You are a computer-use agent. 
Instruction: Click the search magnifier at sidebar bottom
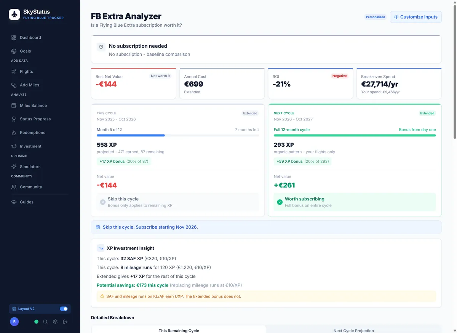click(45, 322)
